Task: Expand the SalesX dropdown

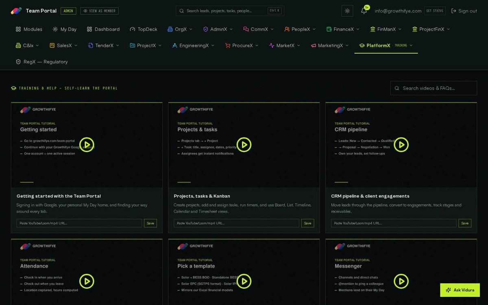Action: [x=63, y=46]
